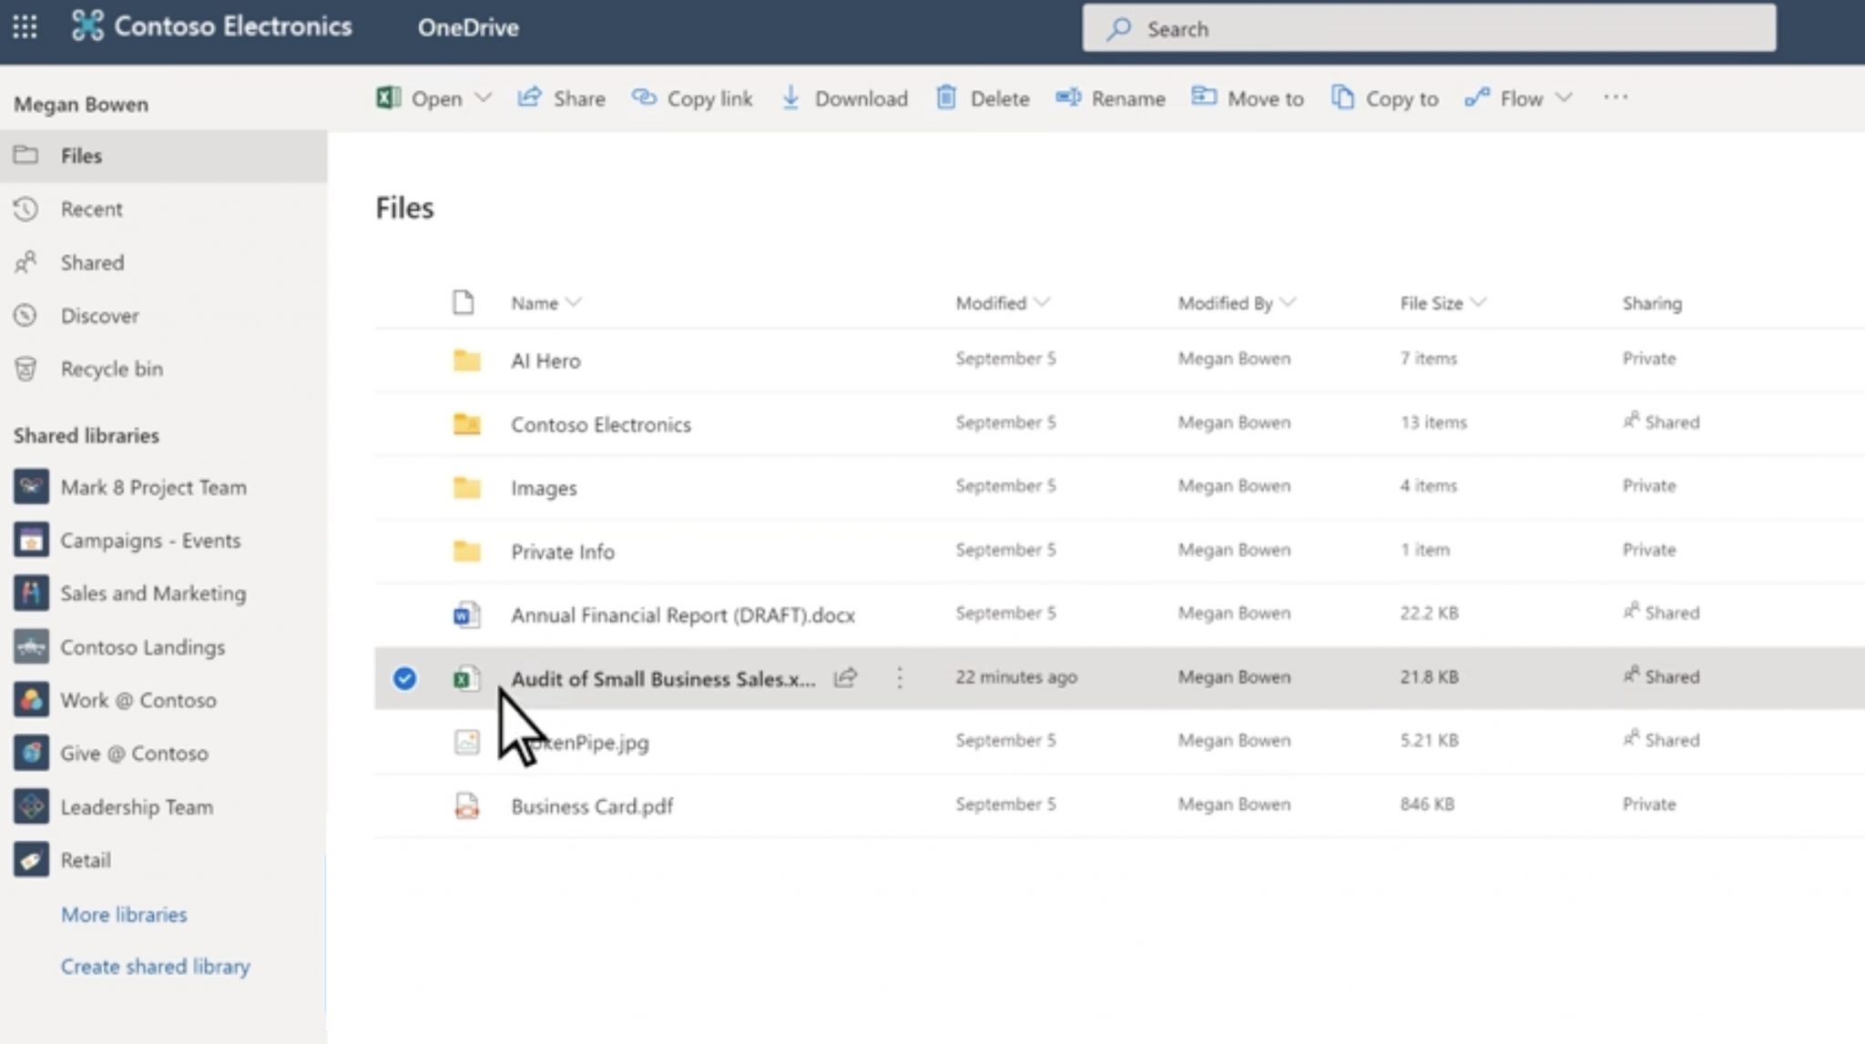The image size is (1865, 1044).
Task: Click the AI Hero folder icon
Action: [467, 360]
